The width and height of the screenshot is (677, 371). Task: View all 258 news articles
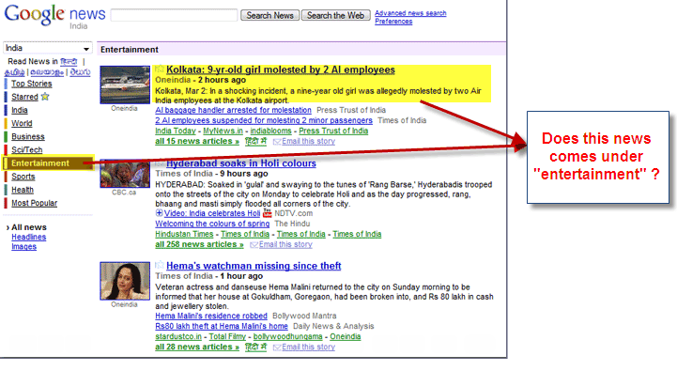coord(199,244)
